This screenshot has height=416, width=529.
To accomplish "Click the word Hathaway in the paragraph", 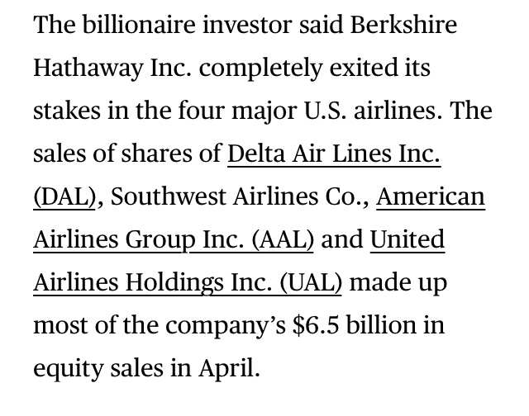I will coord(88,69).
